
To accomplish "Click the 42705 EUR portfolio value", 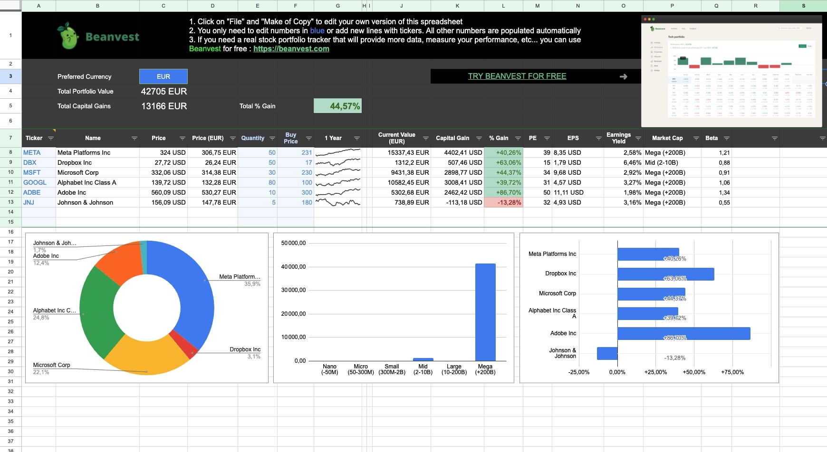I will 163,91.
